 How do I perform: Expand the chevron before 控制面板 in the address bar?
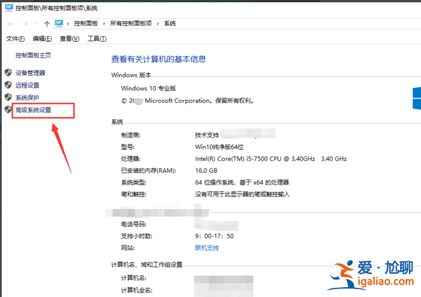(x=68, y=24)
